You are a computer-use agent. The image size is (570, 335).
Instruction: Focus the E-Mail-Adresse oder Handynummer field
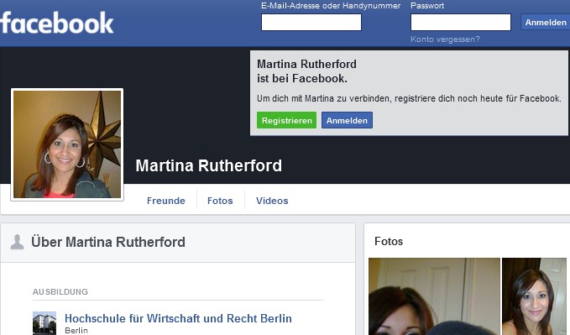pos(311,22)
